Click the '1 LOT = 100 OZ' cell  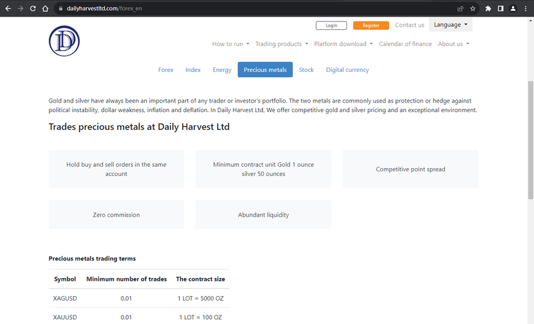point(201,317)
